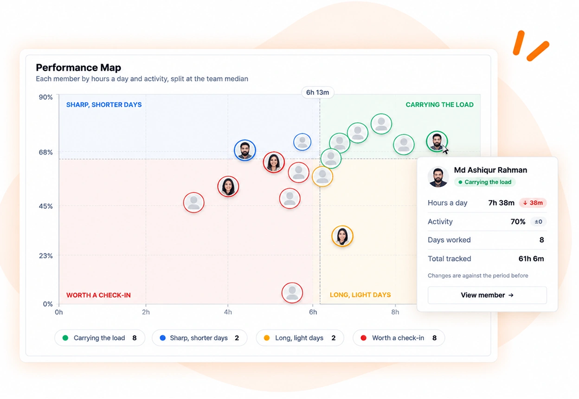Viewport: 579px width, 399px height.
Task: Click the 61h 6m total tracked value
Action: (x=531, y=259)
